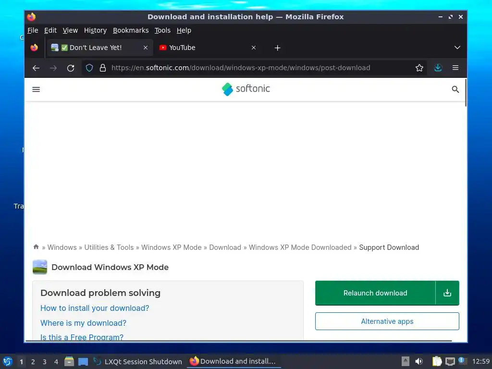Click the Windows XP Mode breadcrumb link
This screenshot has width=492, height=369.
[x=172, y=247]
